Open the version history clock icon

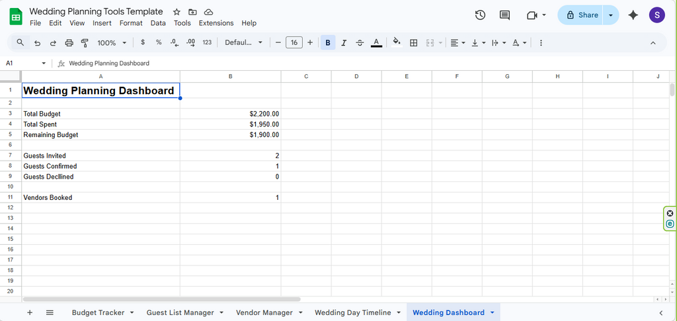(x=480, y=15)
